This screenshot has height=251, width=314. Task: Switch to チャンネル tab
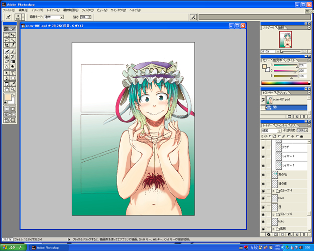281,125
